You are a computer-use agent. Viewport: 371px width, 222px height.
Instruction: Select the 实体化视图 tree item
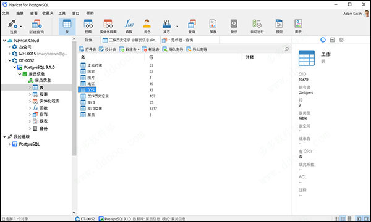click(46, 101)
